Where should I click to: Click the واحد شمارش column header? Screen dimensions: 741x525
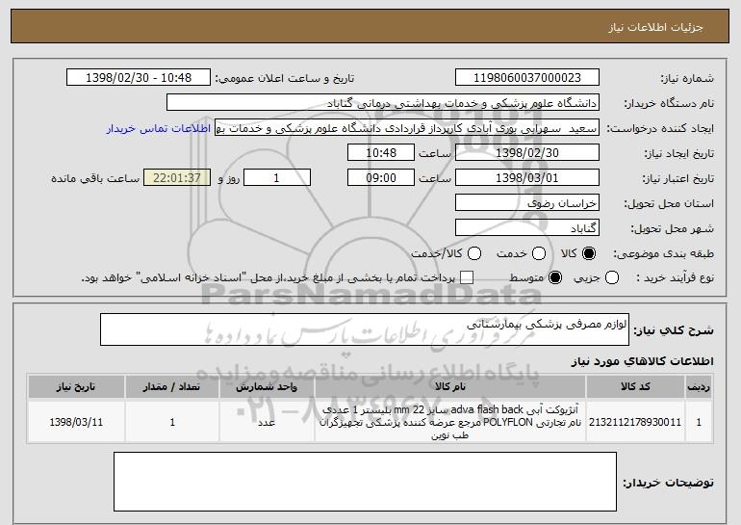(267, 387)
